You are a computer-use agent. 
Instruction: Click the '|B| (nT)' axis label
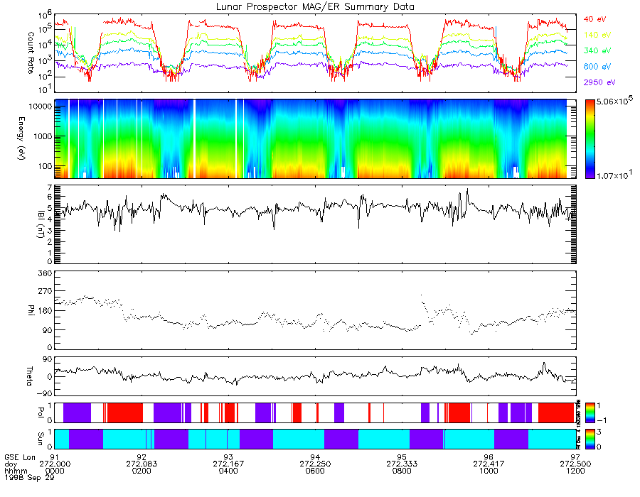41,224
